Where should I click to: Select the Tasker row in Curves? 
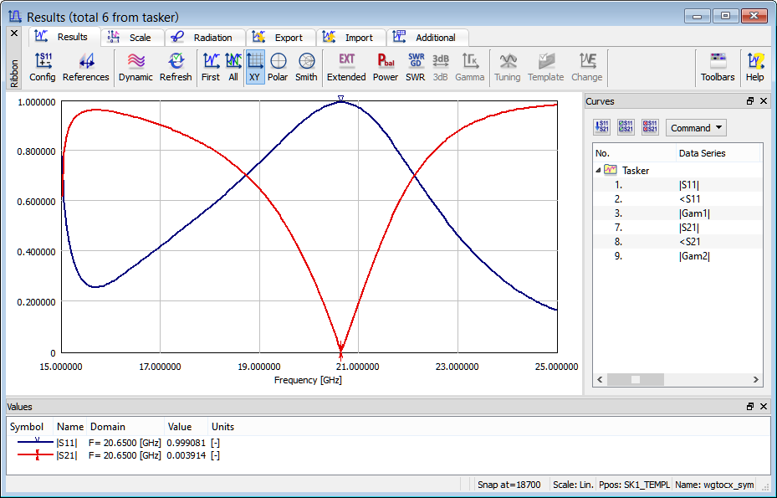point(677,170)
